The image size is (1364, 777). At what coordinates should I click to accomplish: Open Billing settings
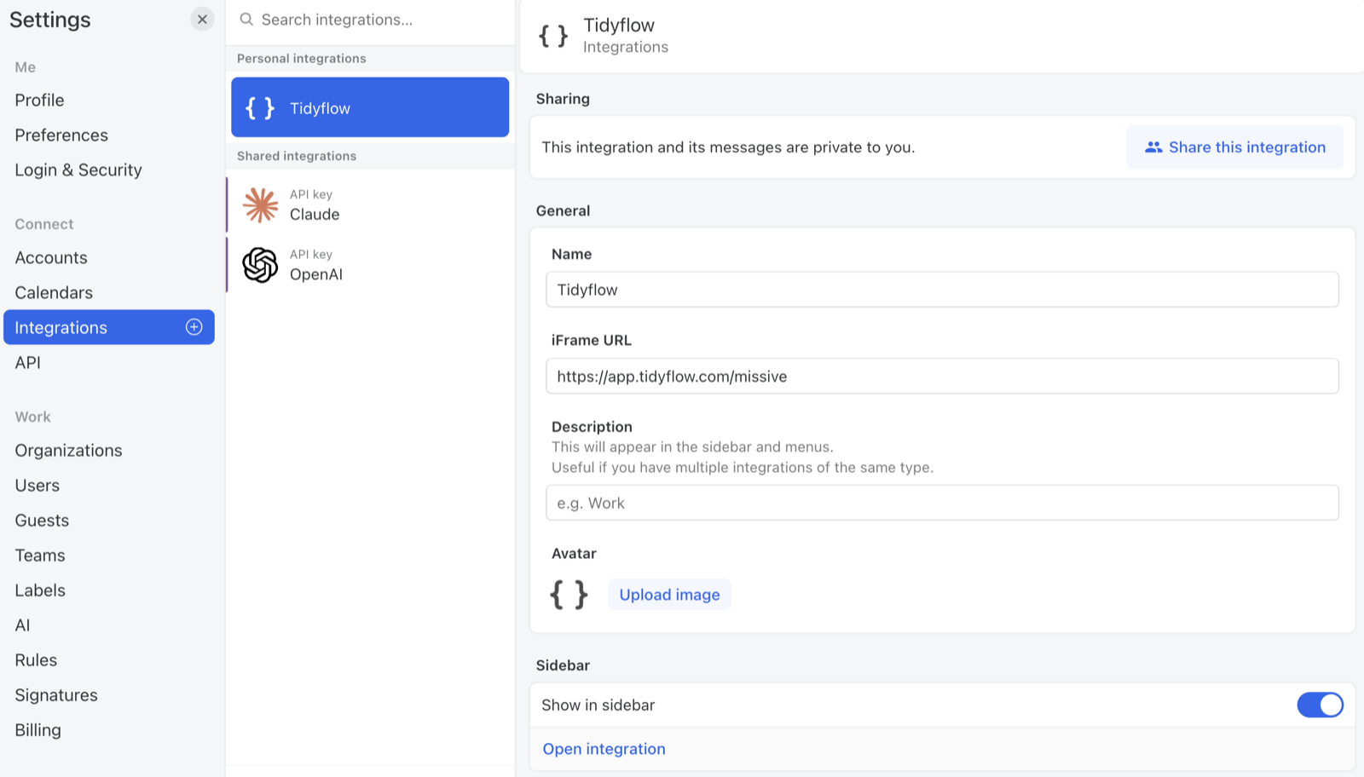tap(38, 730)
